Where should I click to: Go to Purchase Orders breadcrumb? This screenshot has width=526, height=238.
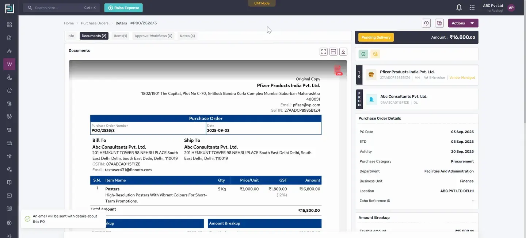coord(95,23)
